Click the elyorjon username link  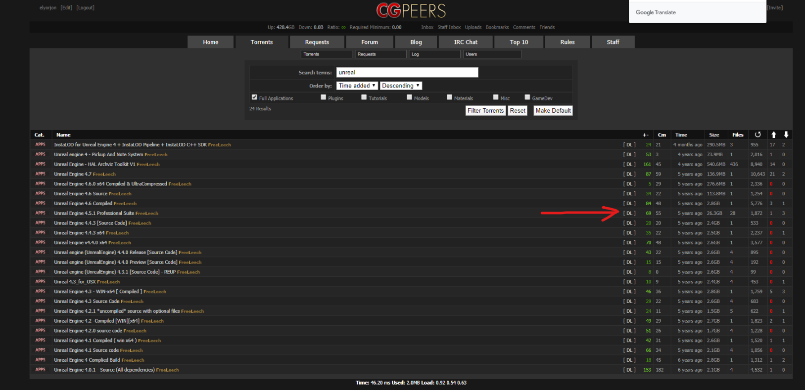[x=48, y=7]
